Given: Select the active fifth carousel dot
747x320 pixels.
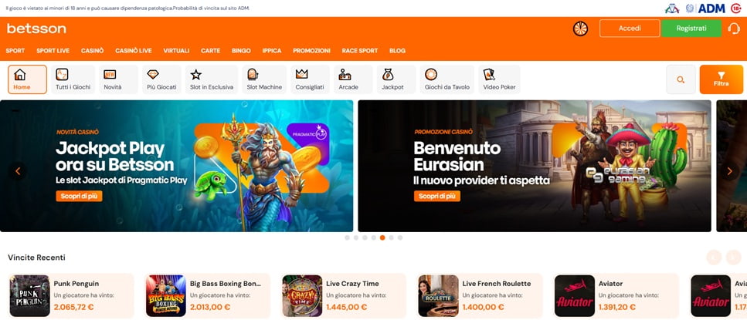Looking at the screenshot, I should (382, 237).
